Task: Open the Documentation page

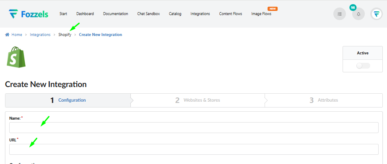Action: tap(115, 14)
